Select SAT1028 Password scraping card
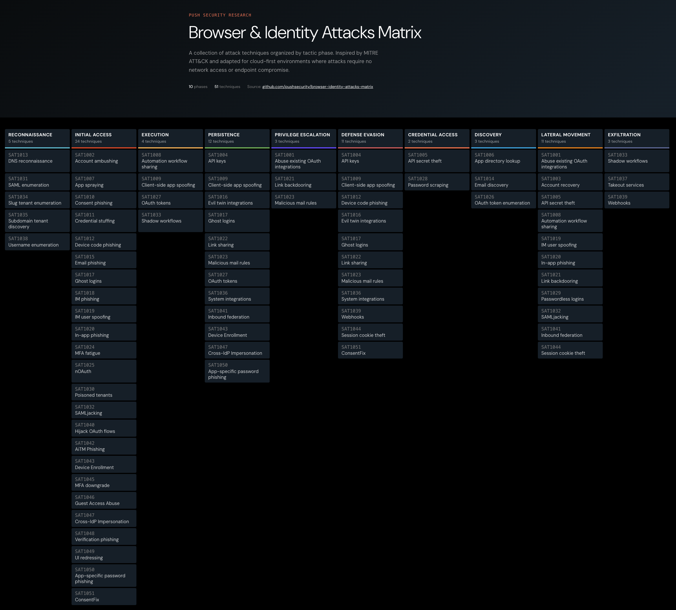This screenshot has width=676, height=610. click(x=437, y=182)
